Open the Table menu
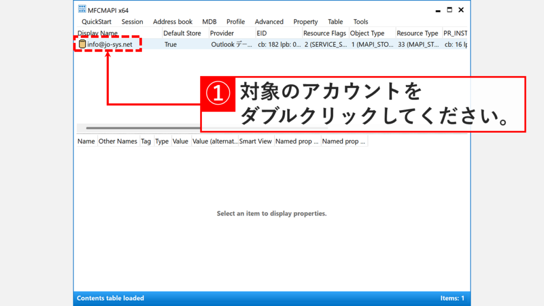Screen dimensions: 544x306 click(335, 22)
